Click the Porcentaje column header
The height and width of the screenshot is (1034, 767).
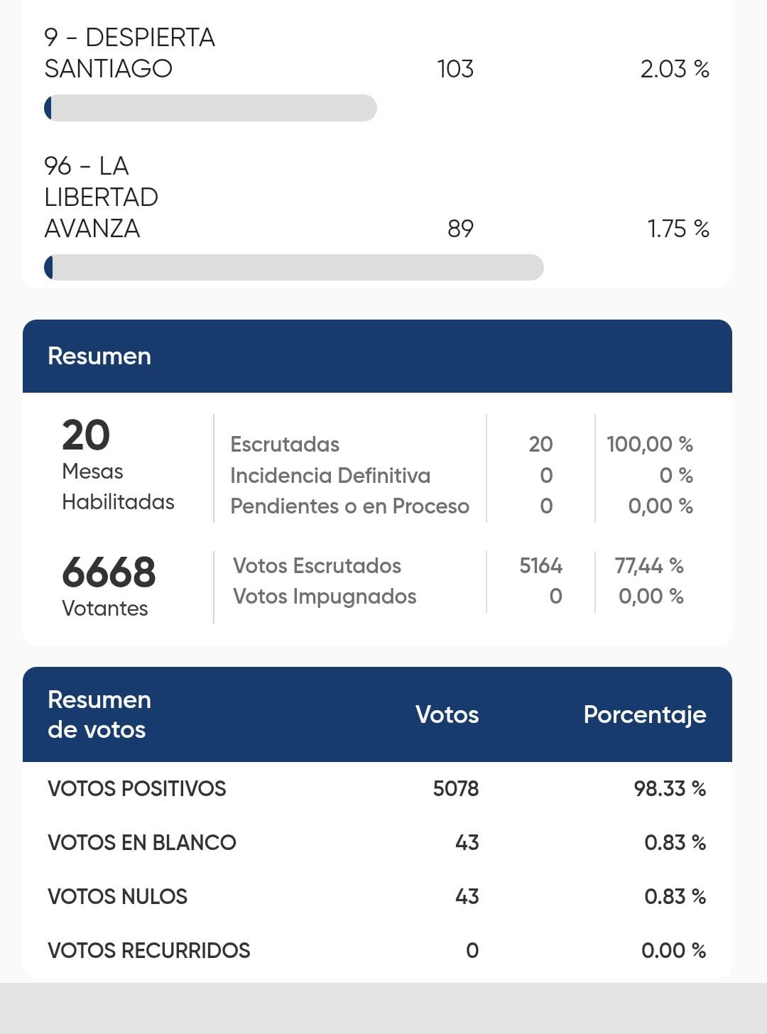click(645, 714)
